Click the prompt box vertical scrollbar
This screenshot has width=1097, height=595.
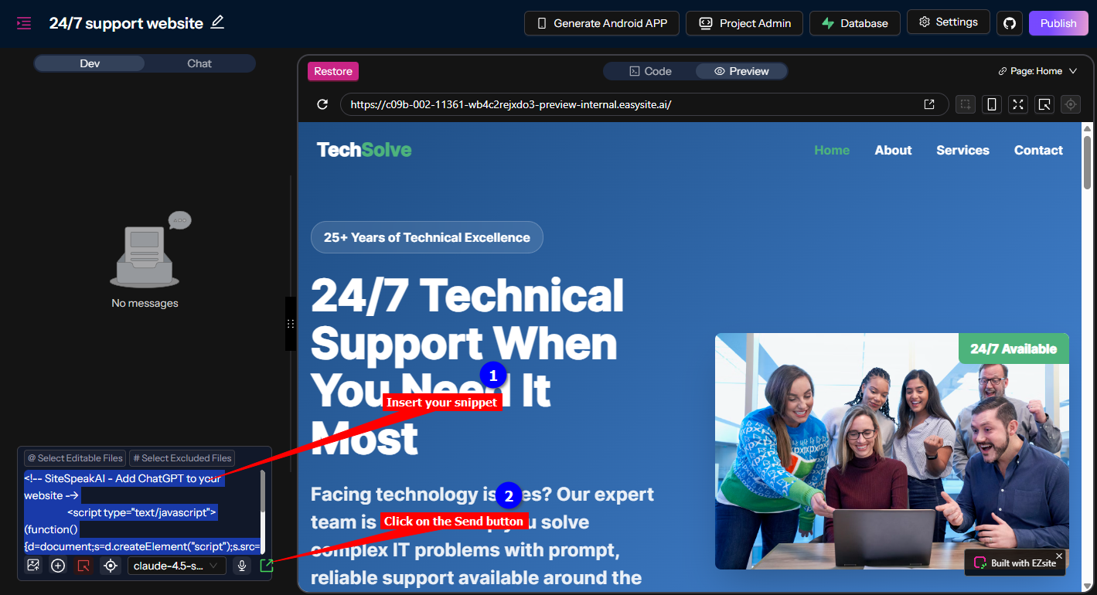pyautogui.click(x=263, y=491)
